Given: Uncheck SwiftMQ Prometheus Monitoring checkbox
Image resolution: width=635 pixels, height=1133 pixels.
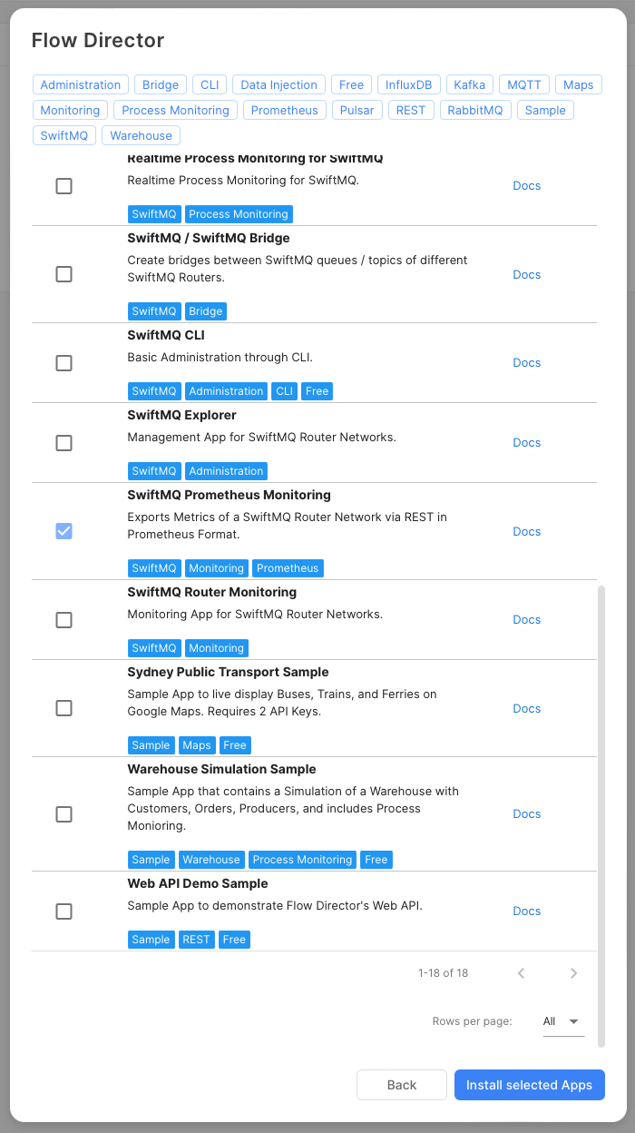Looking at the screenshot, I should (63, 531).
